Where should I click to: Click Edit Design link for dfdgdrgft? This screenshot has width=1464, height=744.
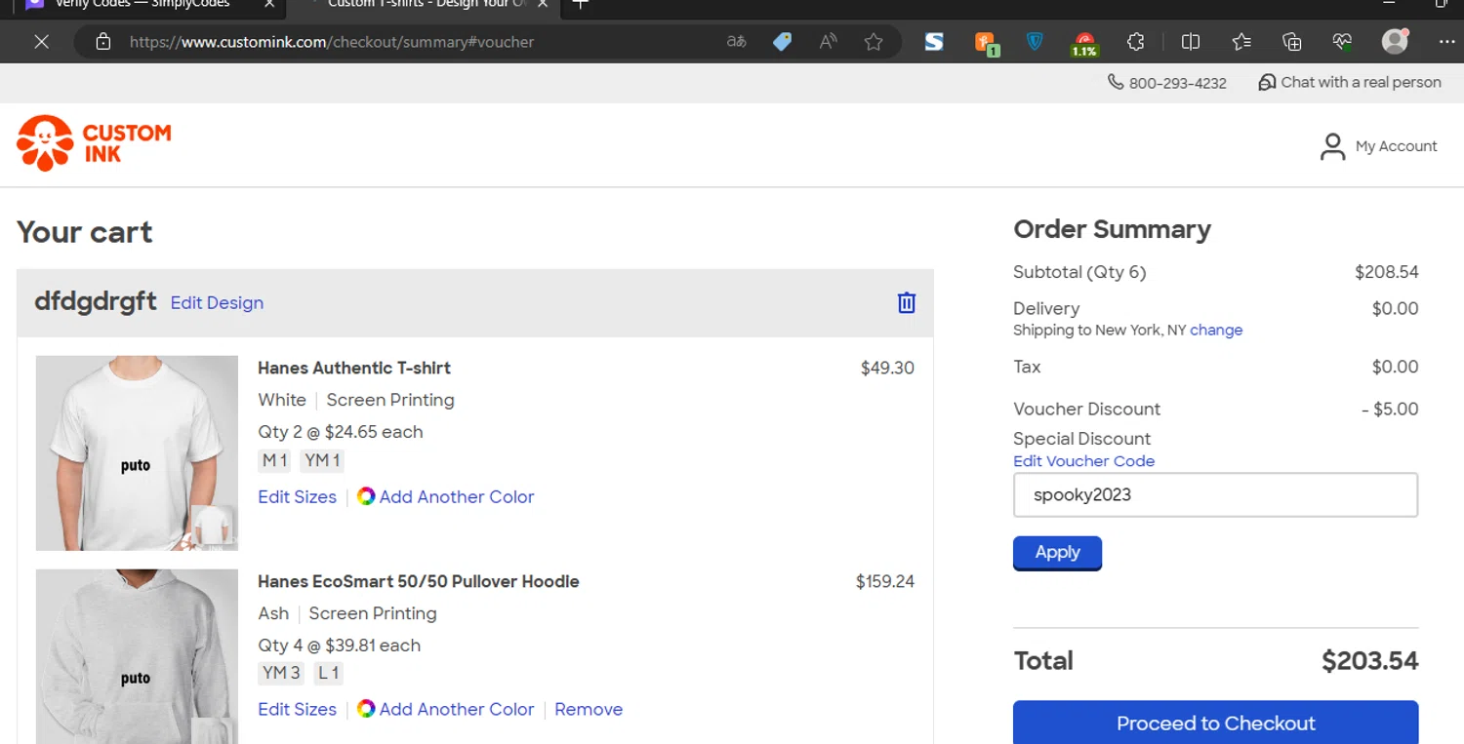coord(217,302)
